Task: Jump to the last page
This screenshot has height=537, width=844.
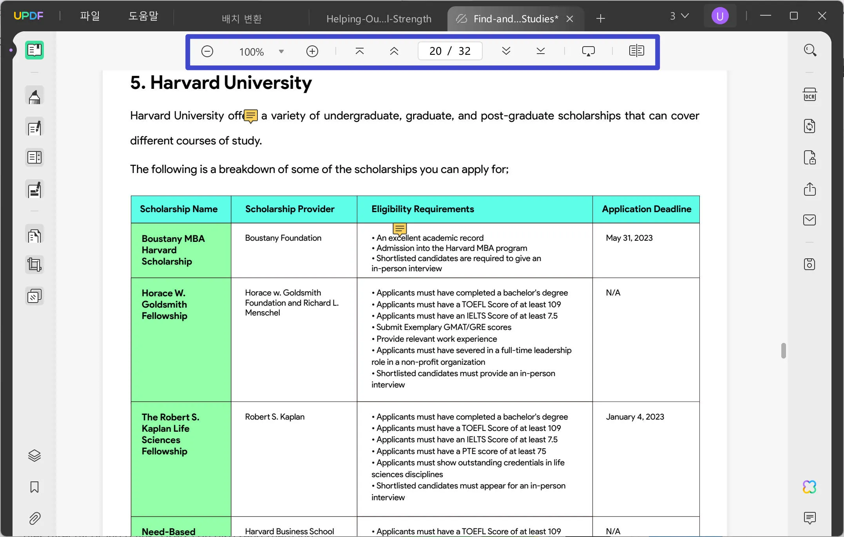Action: click(x=541, y=51)
